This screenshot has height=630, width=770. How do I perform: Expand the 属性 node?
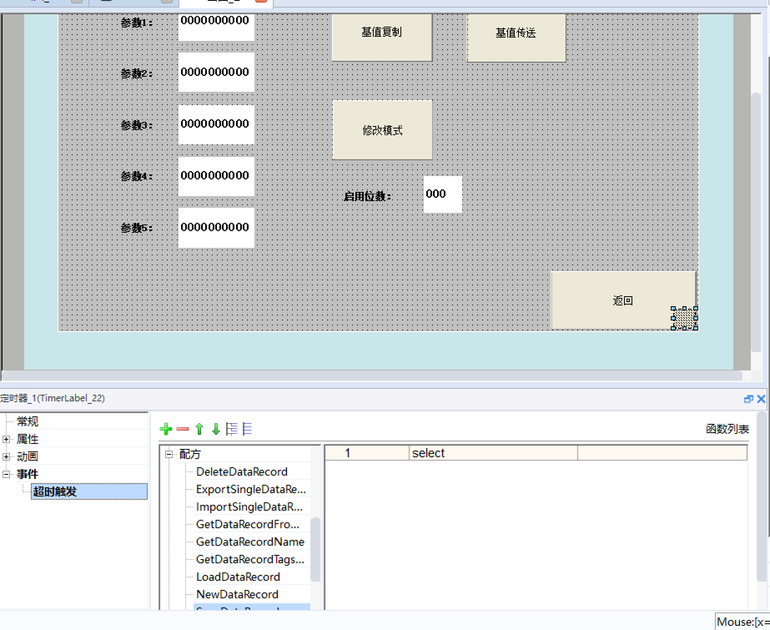[x=6, y=439]
